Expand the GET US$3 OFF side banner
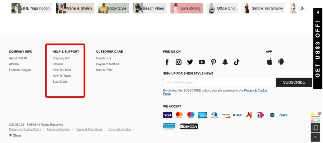Viewport: 323px width, 143px height. 318,49
